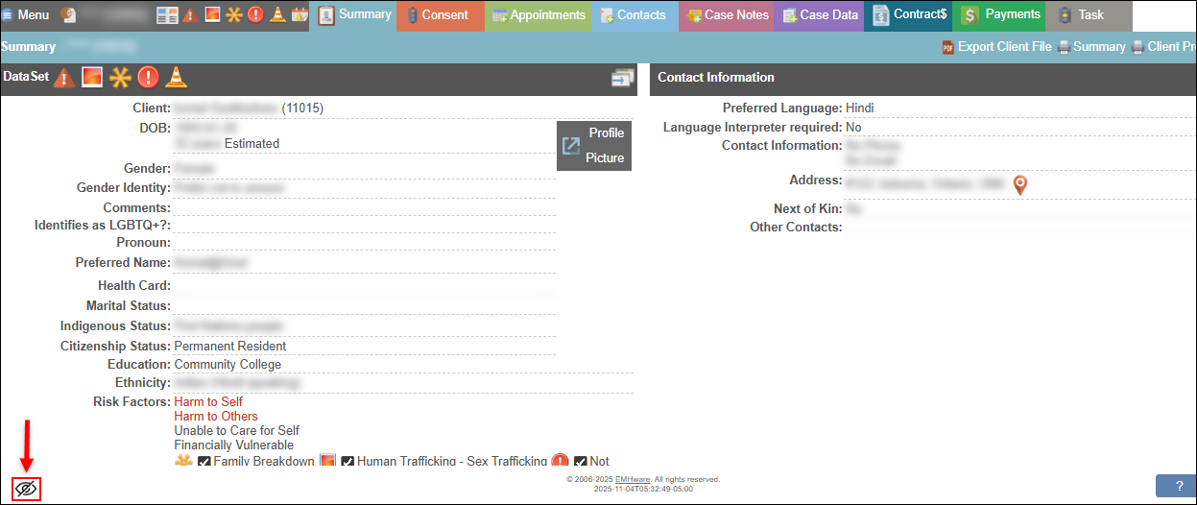1197x505 pixels.
Task: Open the Profile Picture button
Action: [x=593, y=146]
